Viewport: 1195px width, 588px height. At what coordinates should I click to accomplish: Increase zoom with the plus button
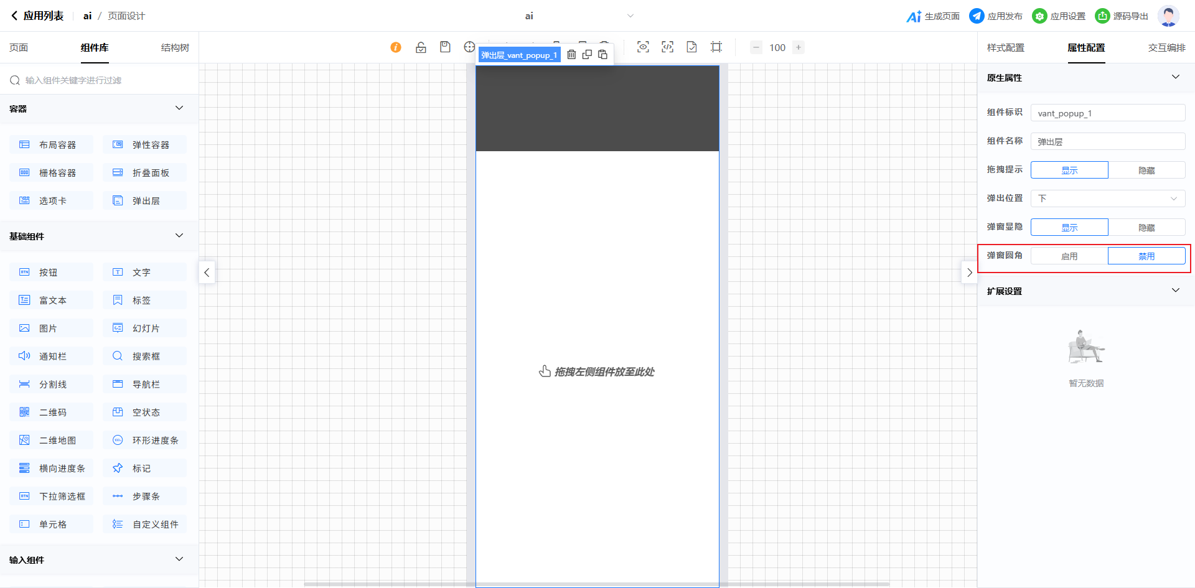[799, 47]
